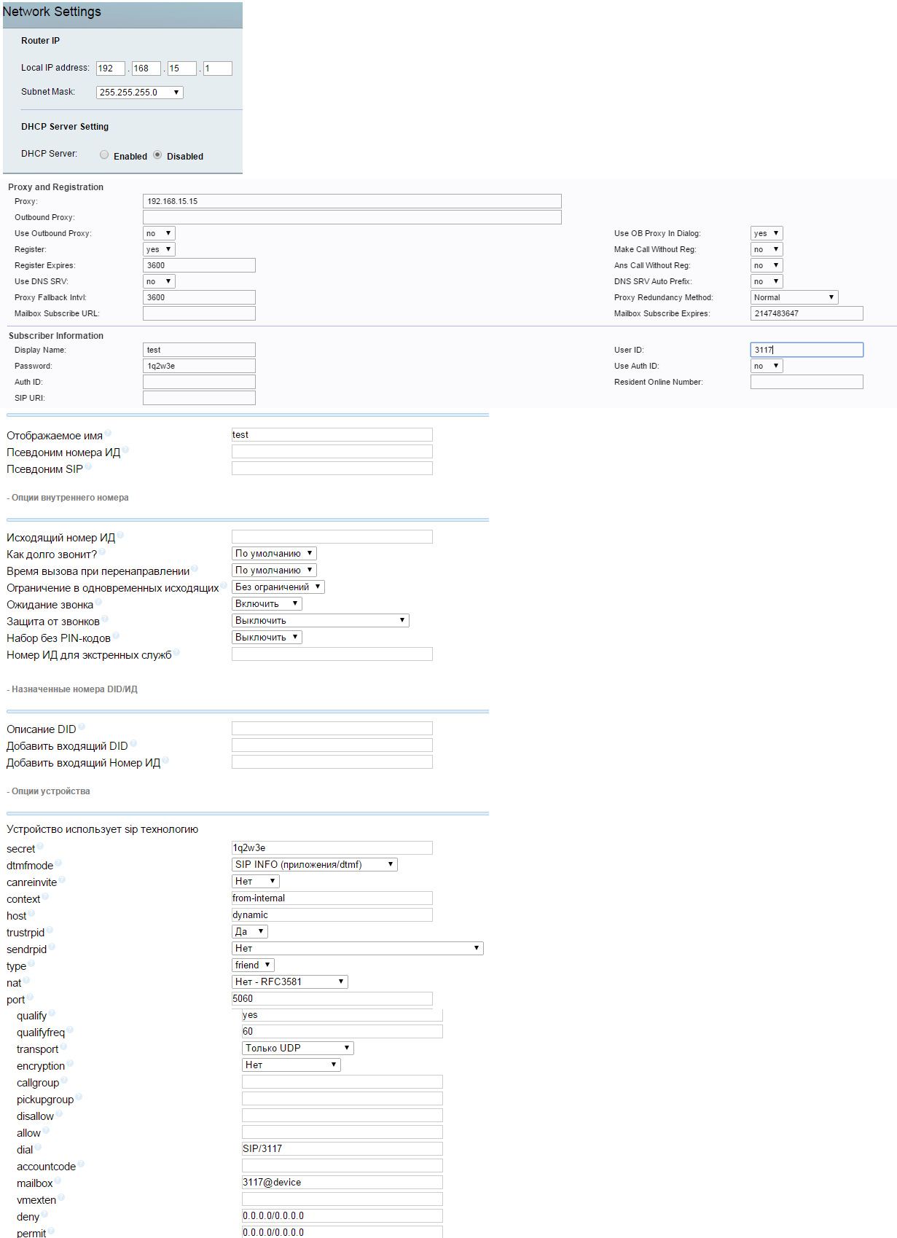Enable the DHCP Server radio button
The height and width of the screenshot is (1238, 897).
104,154
